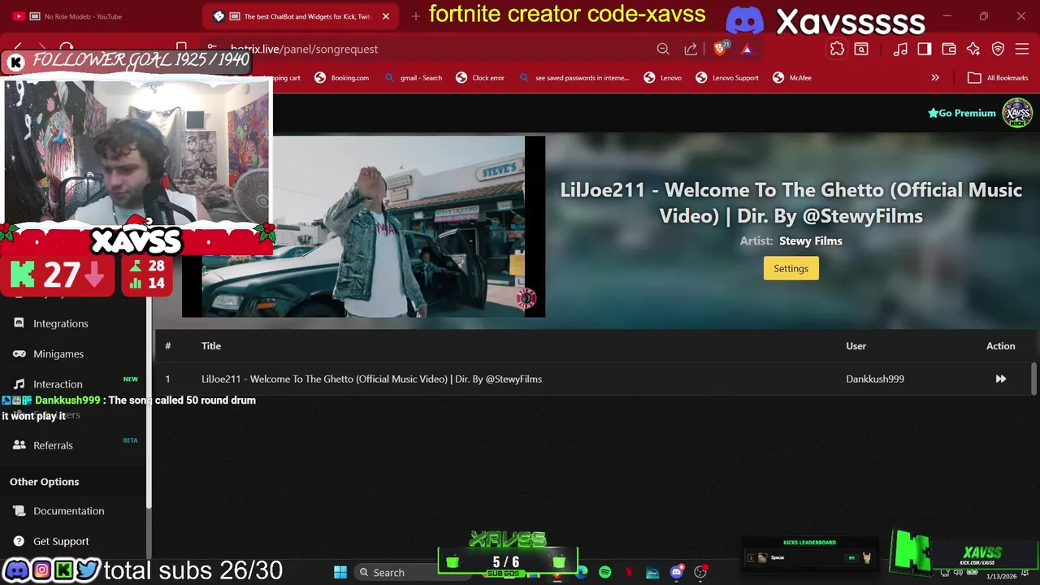
Task: Click the Stewy Films artist name
Action: coord(810,240)
